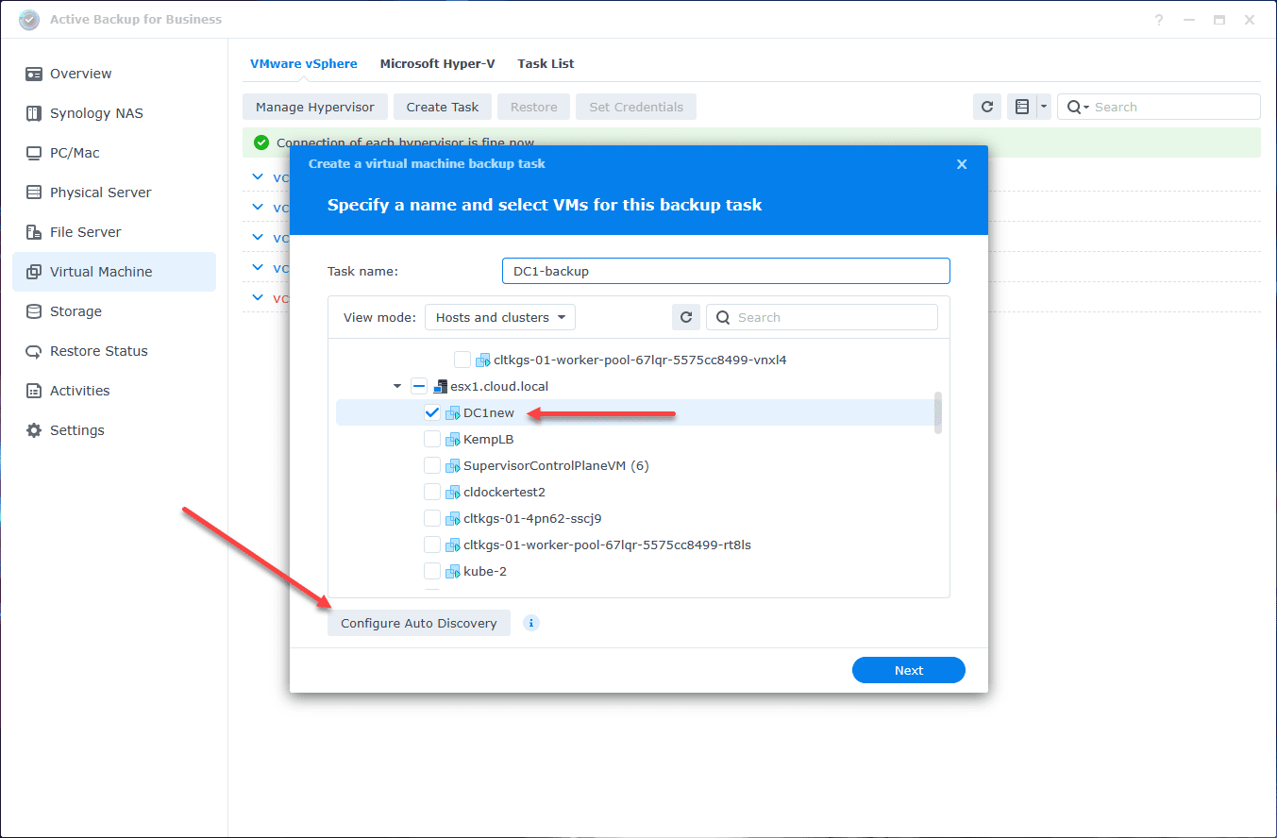Uncheck the DC1new checkbox

tap(432, 412)
